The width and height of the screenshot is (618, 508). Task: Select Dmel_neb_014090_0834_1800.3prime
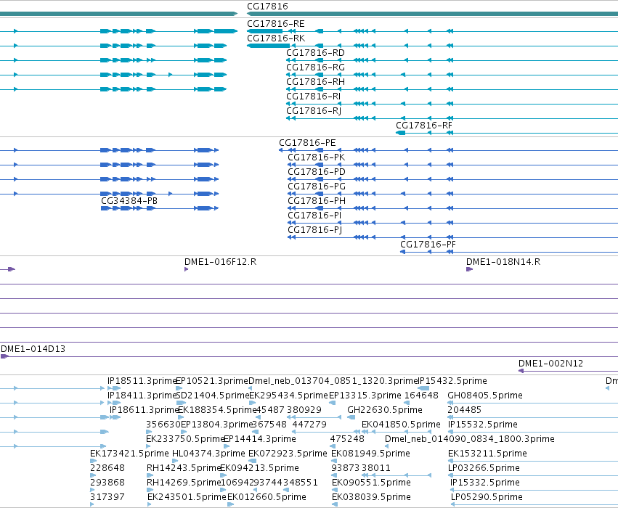tap(469, 439)
